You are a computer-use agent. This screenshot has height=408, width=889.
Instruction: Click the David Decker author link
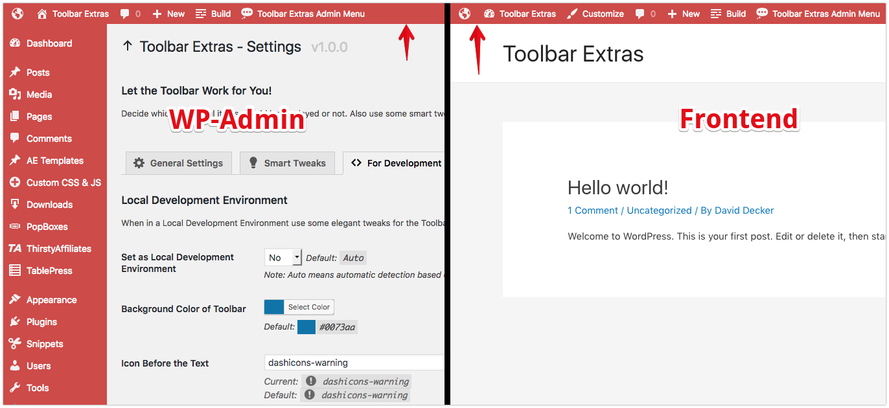click(745, 210)
